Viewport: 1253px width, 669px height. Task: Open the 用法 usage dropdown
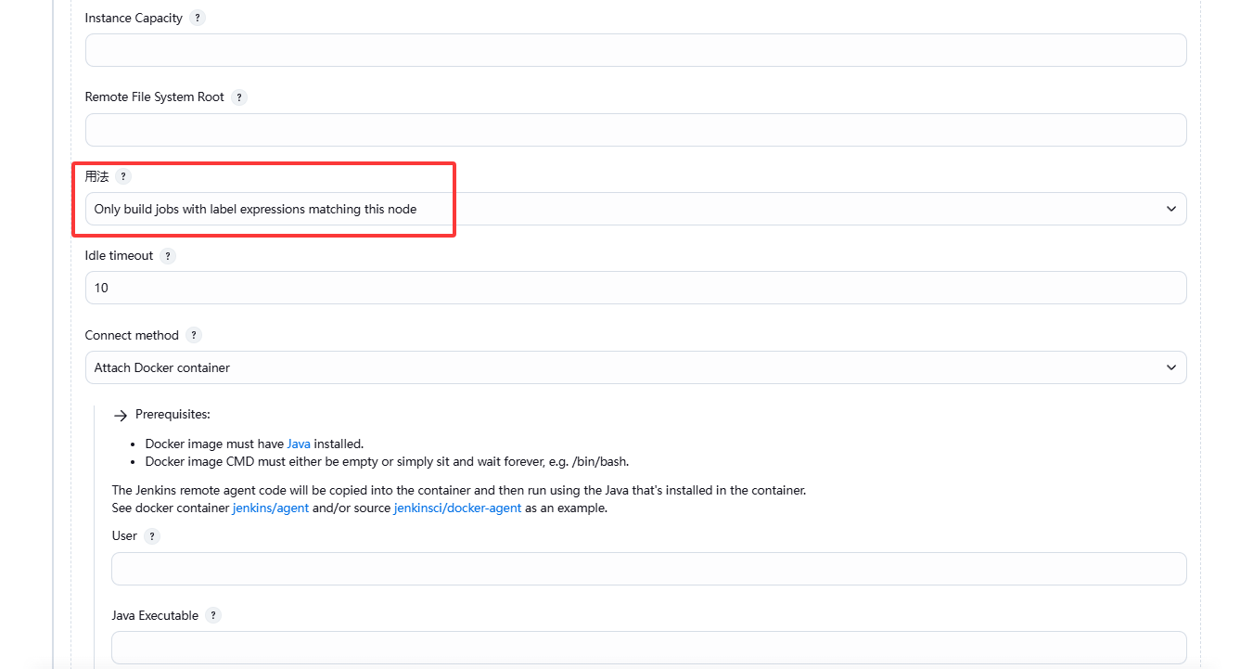coord(635,210)
